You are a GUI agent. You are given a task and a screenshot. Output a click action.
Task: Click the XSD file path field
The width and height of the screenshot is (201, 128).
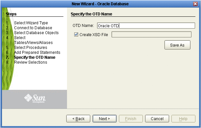[x=151, y=34]
